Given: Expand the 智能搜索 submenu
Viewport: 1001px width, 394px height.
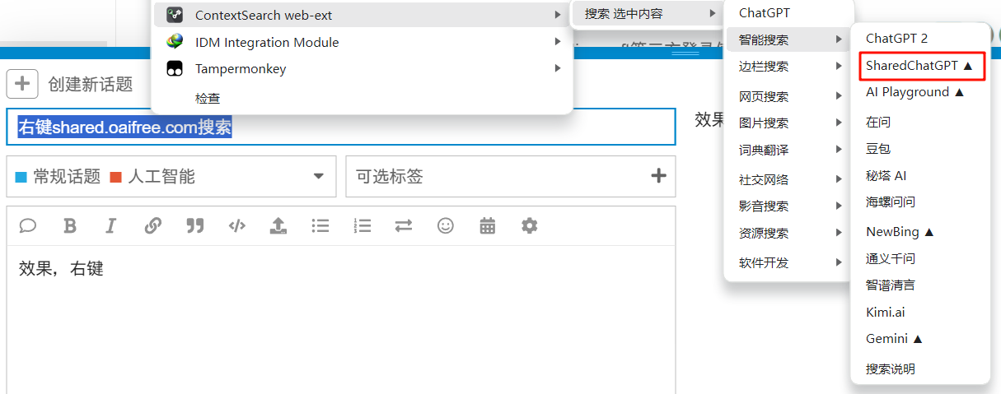Looking at the screenshot, I should point(787,39).
